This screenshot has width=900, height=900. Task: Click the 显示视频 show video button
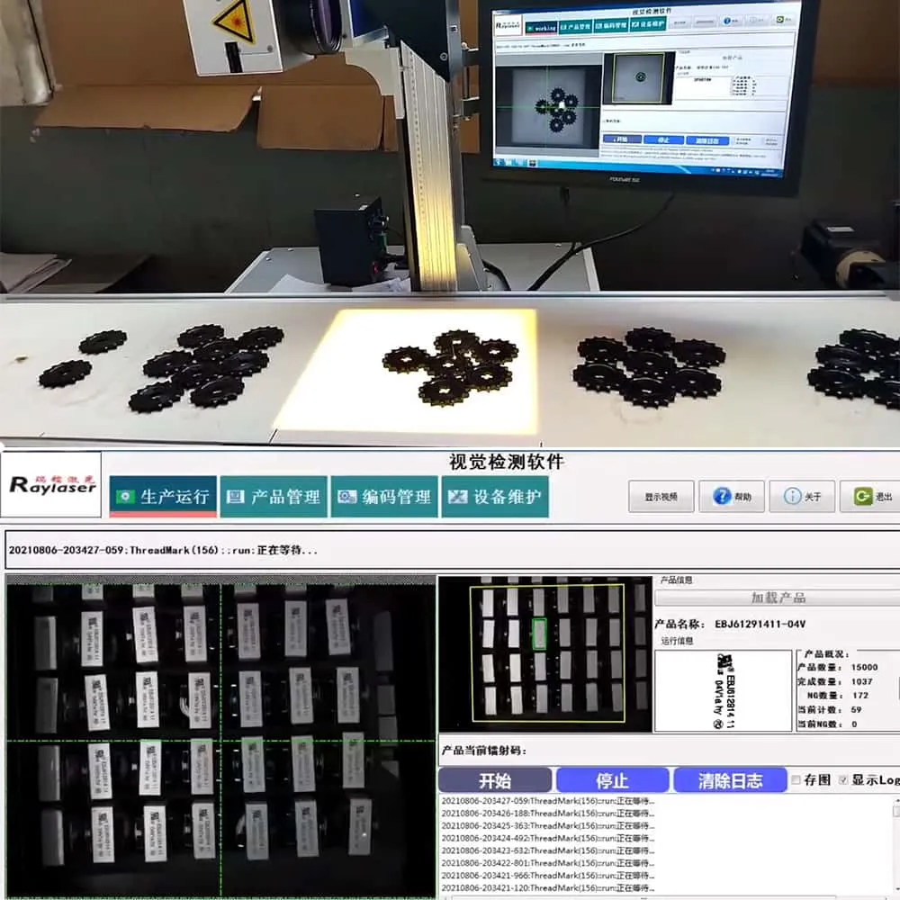pos(661,497)
